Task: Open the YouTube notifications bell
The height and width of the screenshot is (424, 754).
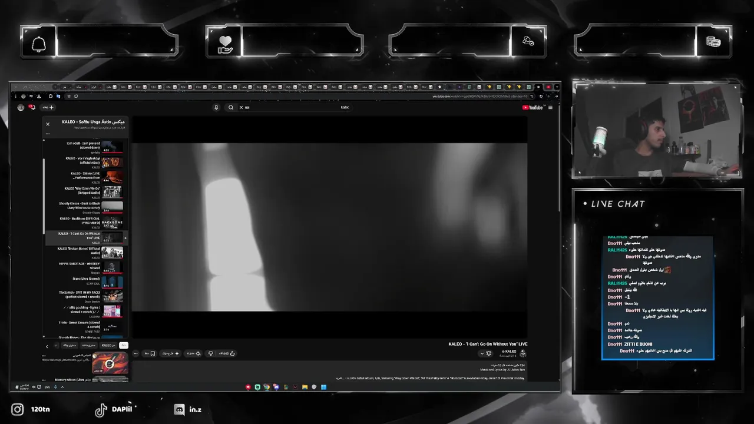Action: tap(32, 107)
